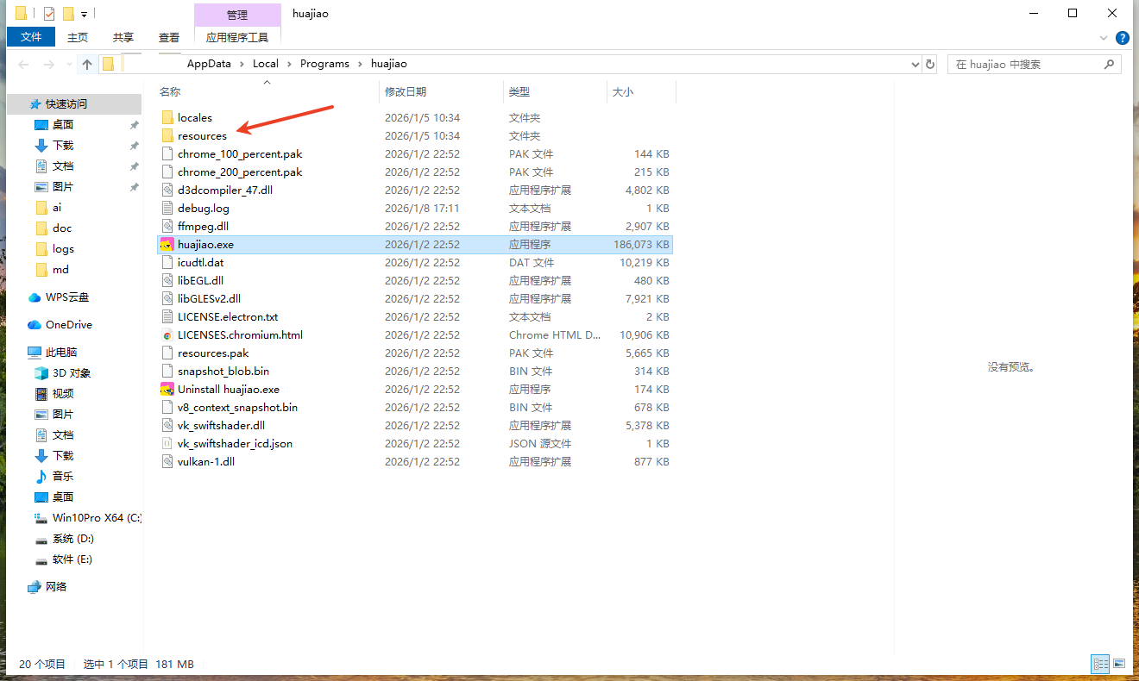This screenshot has width=1139, height=681.
Task: Expand the ribbon with the chevron
Action: click(1104, 38)
